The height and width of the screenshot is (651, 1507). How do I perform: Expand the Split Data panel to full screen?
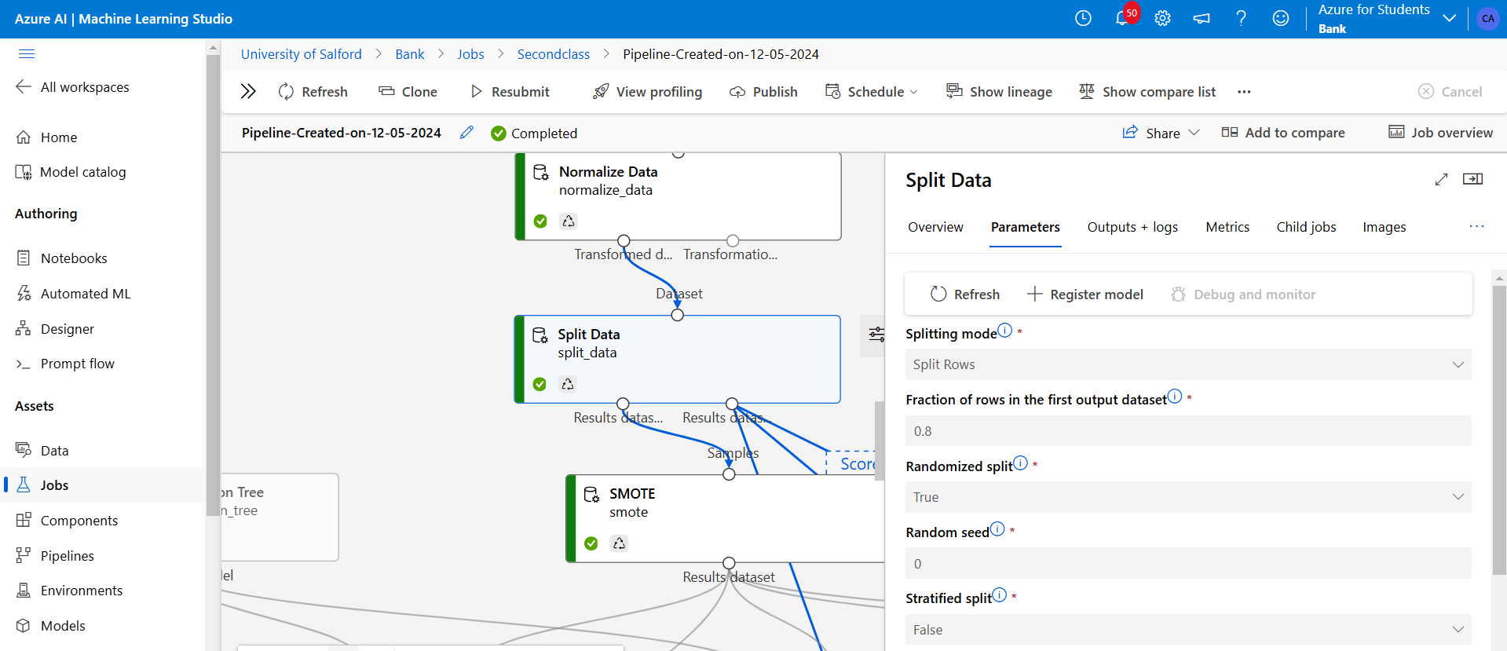1441,180
